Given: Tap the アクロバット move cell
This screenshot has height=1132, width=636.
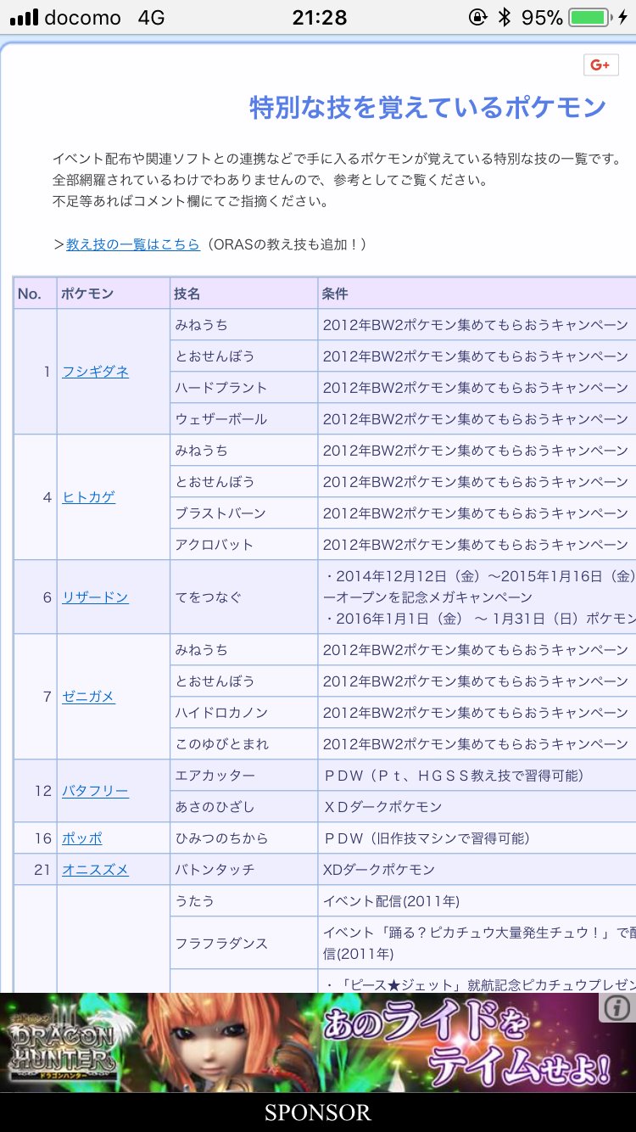Looking at the screenshot, I should point(243,545).
